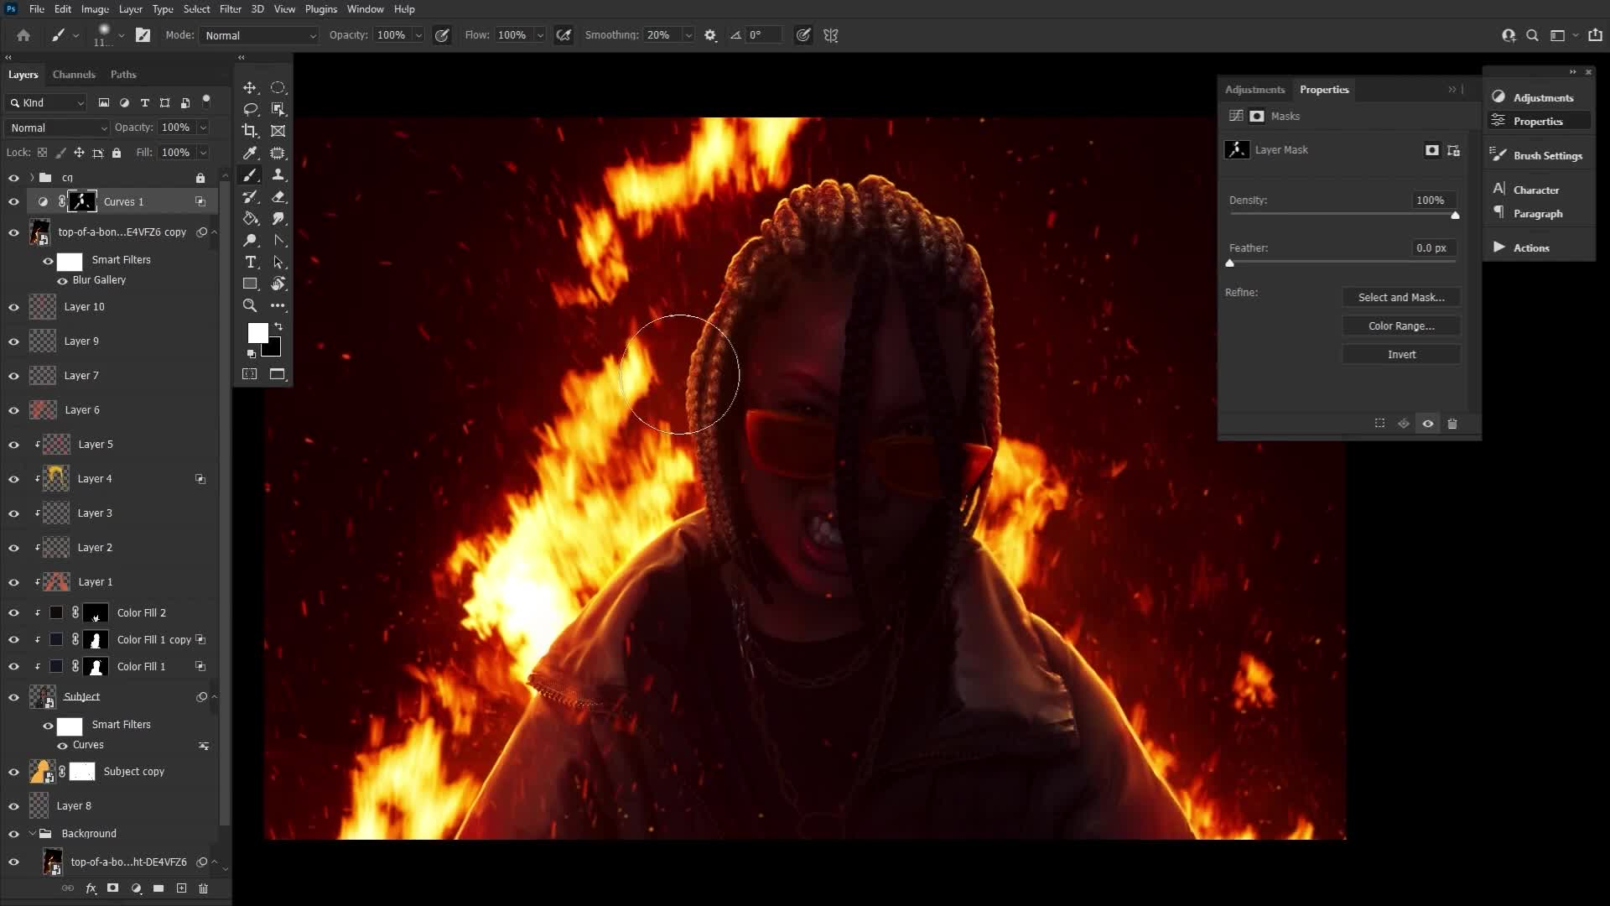Expand the cq layer group
The height and width of the screenshot is (906, 1610).
32,177
